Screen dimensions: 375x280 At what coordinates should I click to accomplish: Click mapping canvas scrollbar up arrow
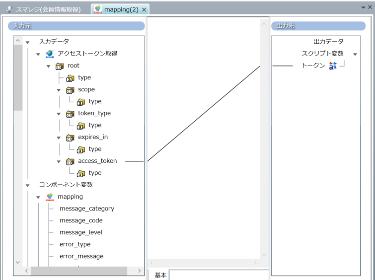tap(264, 24)
